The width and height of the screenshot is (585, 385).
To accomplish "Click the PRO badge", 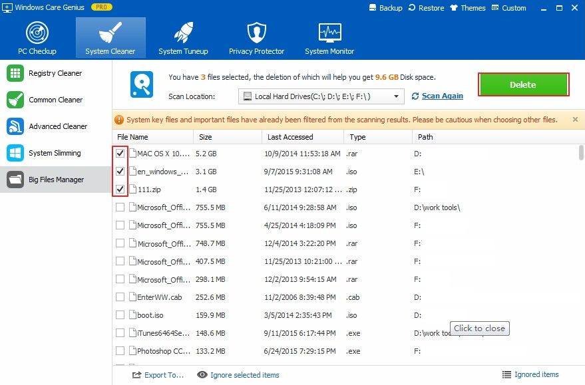I will (101, 7).
